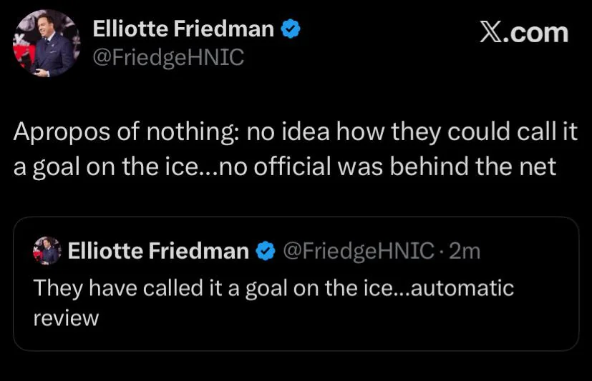The image size is (592, 381).
Task: Click the main author name Elliotte Friedman
Action: pyautogui.click(x=183, y=29)
